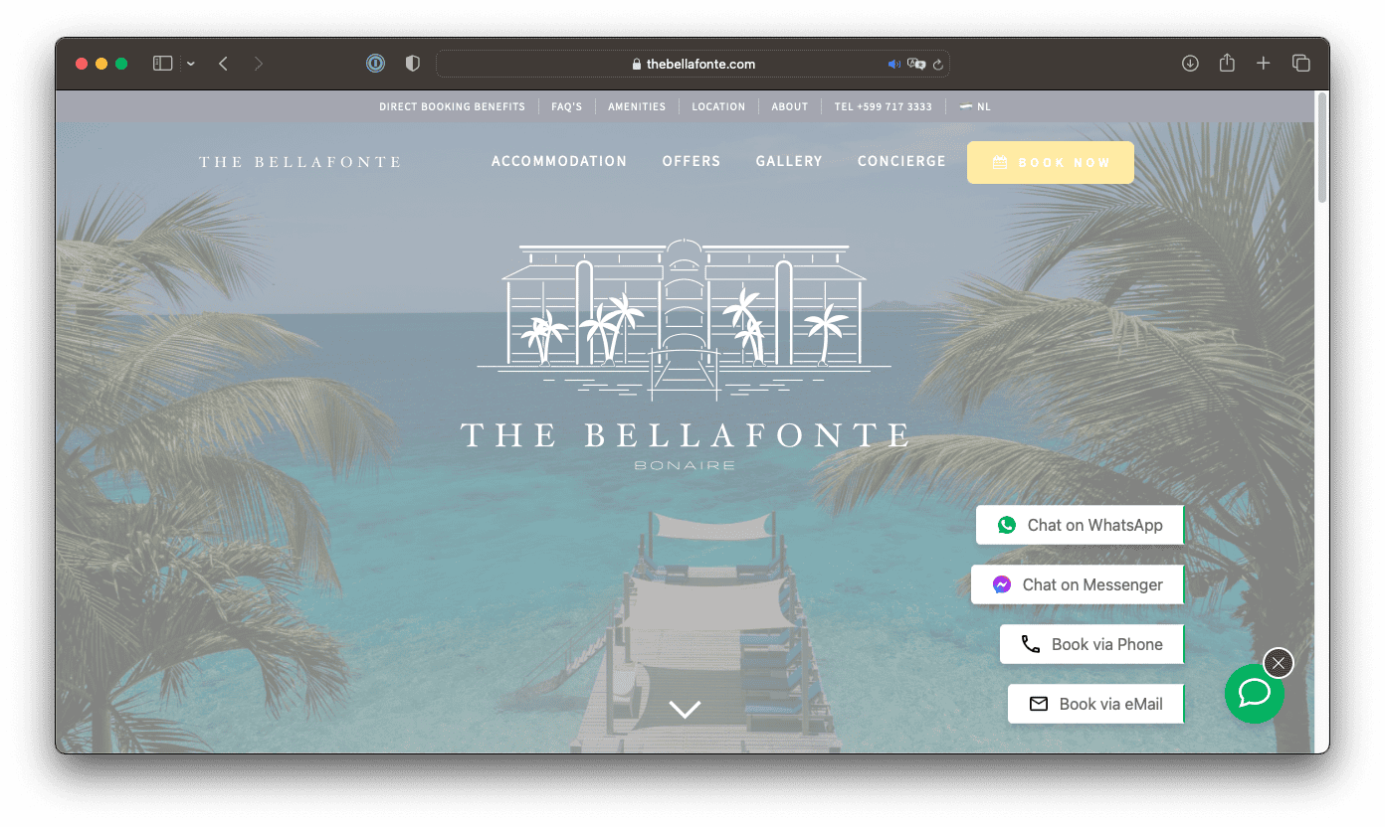The width and height of the screenshot is (1385, 827).
Task: Open Amenities in top bar
Action: coord(637,106)
